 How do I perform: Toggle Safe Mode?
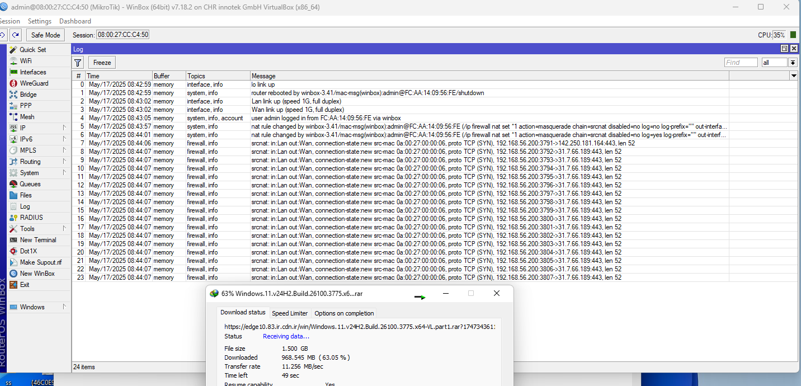click(x=45, y=35)
